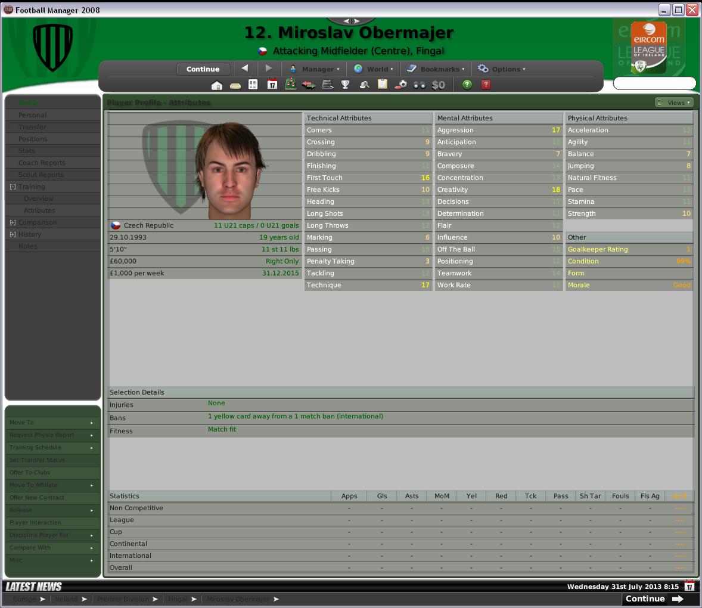Select Personal in the sidebar

point(32,115)
